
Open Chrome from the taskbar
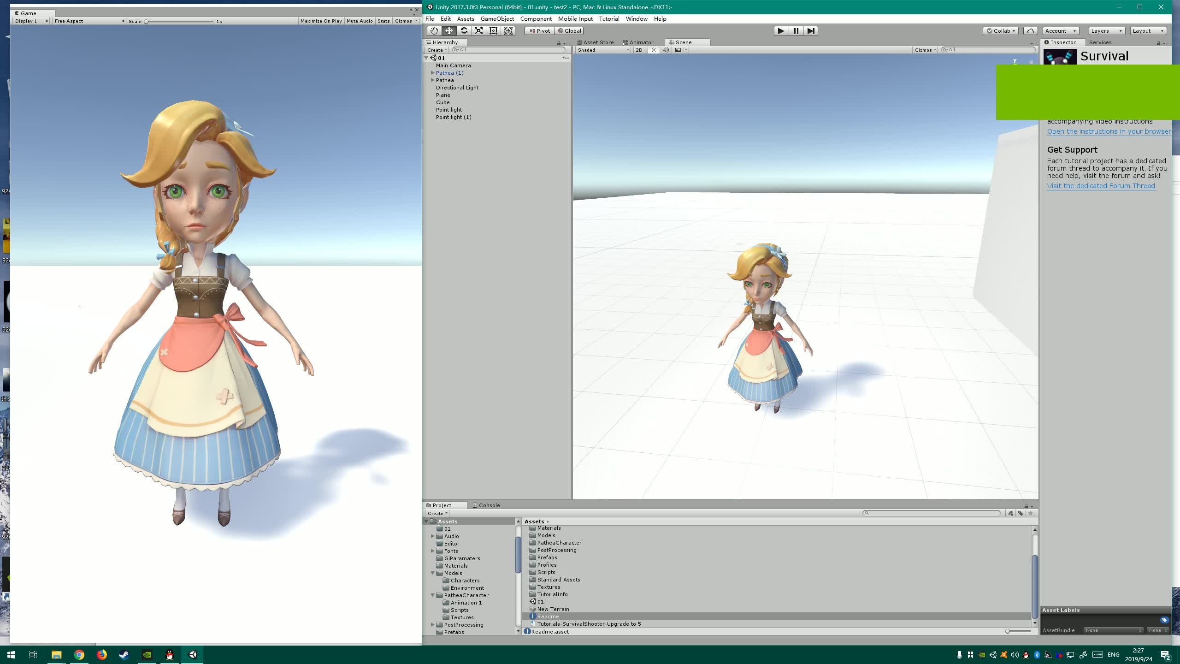tap(79, 655)
